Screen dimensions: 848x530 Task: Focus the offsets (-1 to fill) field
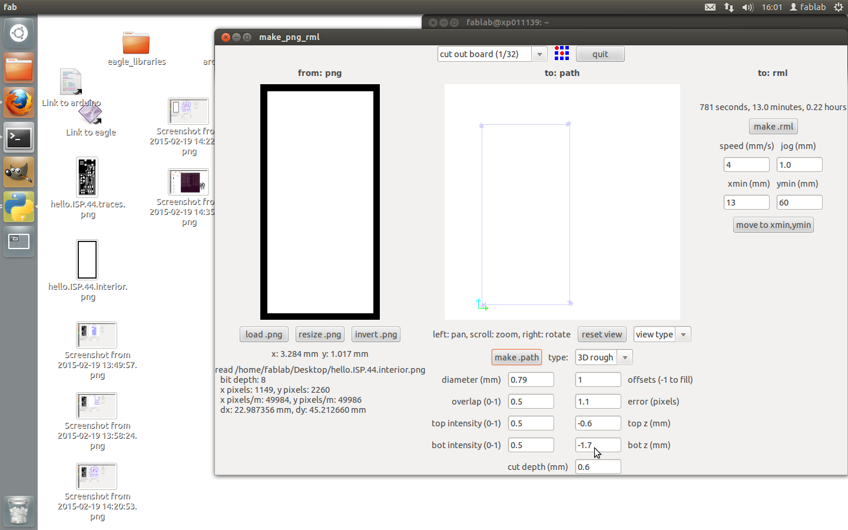pyautogui.click(x=598, y=380)
